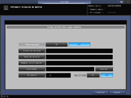Viewport: 131px width, 98px height.
Task: Click the Contraseña value field
Action: (70, 69)
